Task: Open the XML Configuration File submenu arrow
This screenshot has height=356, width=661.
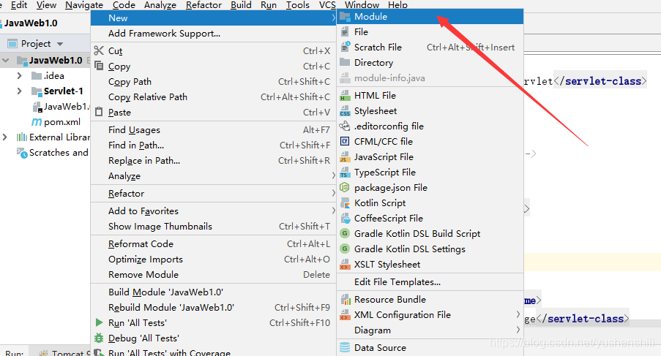Action: click(518, 315)
